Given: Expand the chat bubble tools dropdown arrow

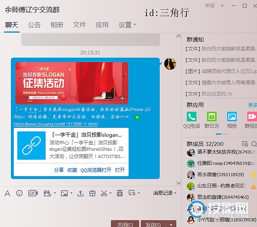Looking at the screenshot, I should (139, 193).
